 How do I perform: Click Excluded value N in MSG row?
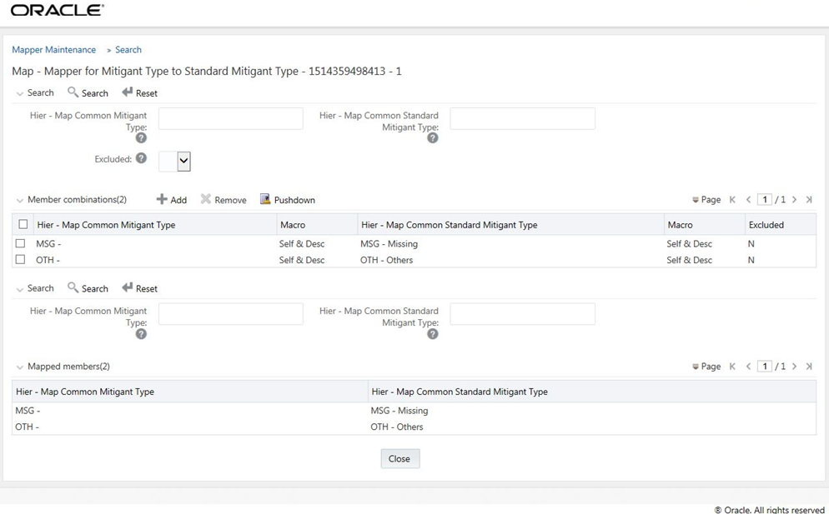[751, 243]
